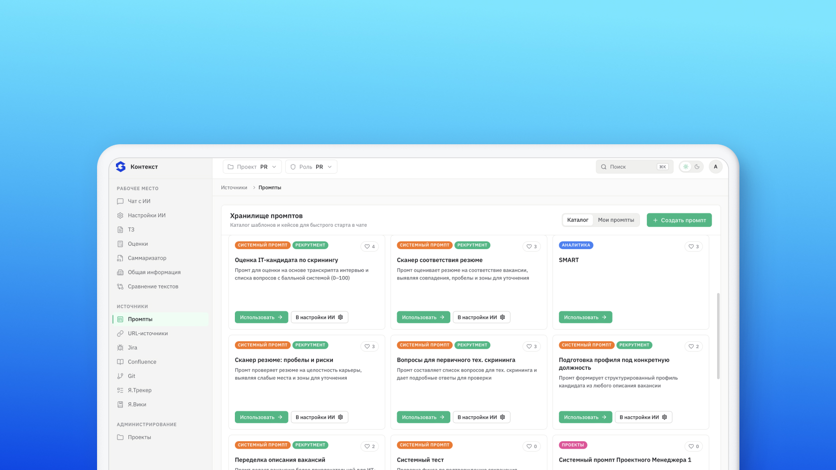Open Системный тест card title
This screenshot has width=836, height=470.
420,460
